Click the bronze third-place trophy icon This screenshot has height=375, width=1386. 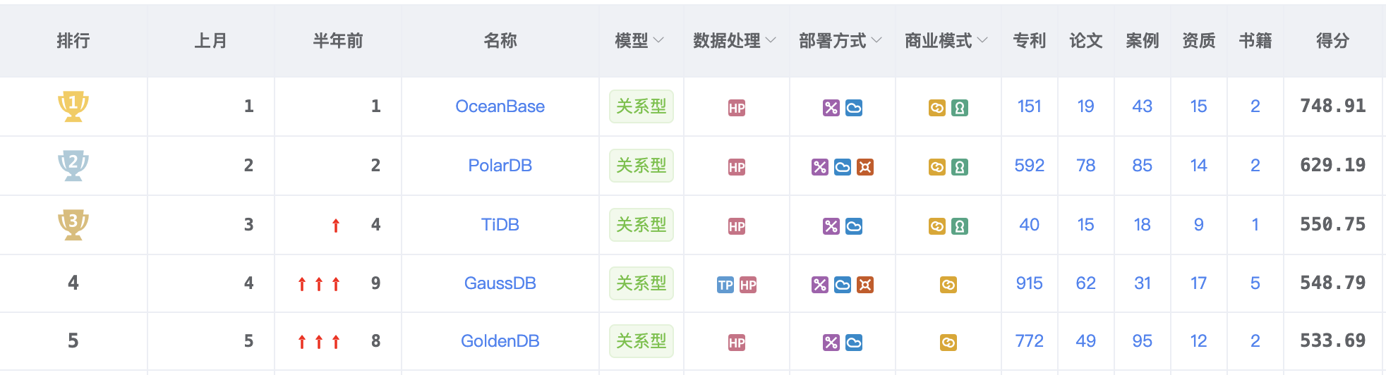point(73,225)
